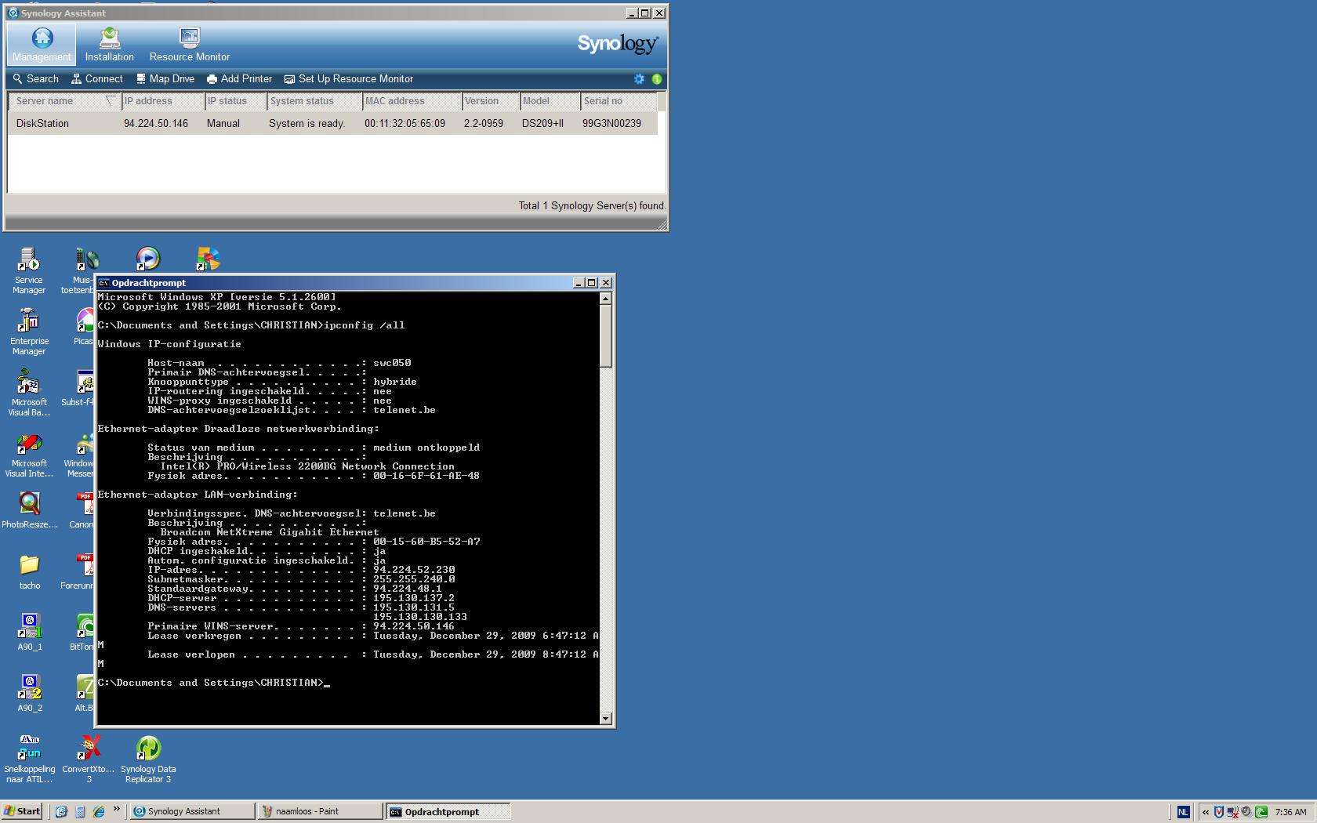Click the tacho folder icon
Viewport: 1317px width, 823px height.
click(x=29, y=571)
